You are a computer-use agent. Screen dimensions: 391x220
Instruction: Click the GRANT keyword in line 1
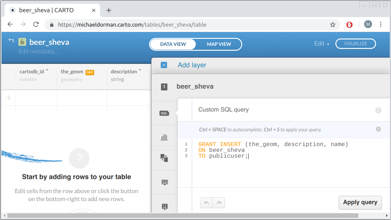(207, 144)
